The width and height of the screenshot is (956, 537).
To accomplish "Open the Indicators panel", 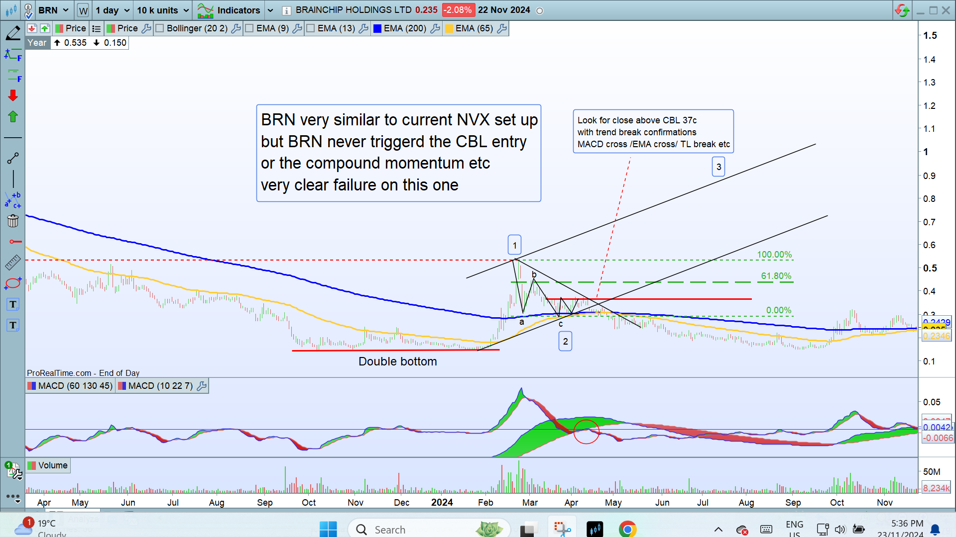I will [x=229, y=10].
